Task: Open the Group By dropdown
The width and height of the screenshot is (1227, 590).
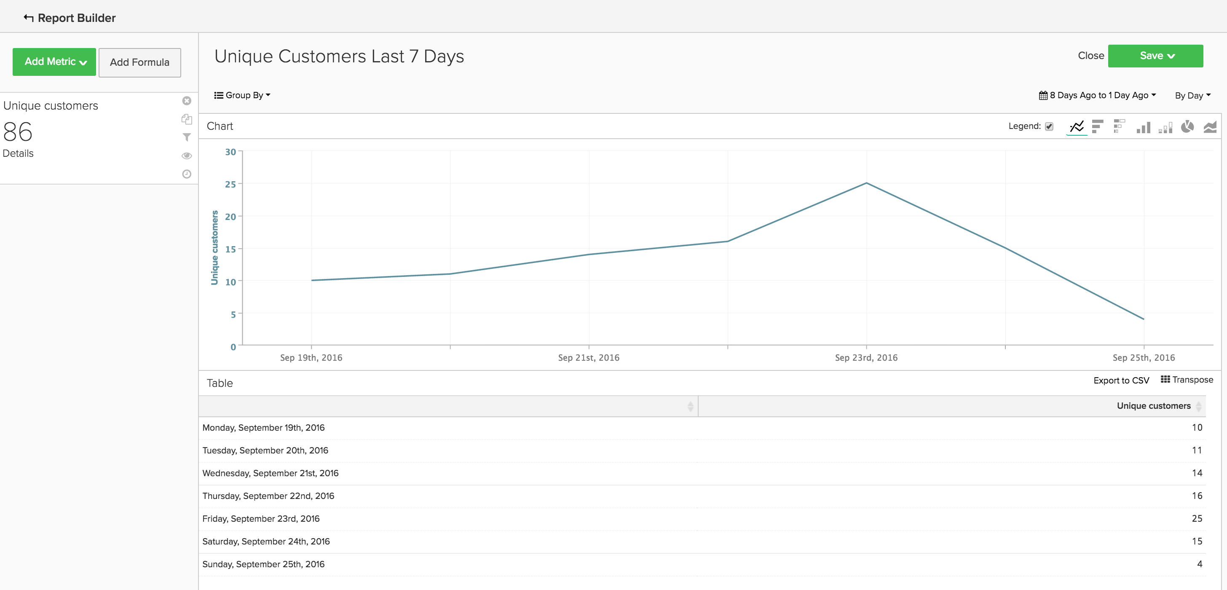Action: [242, 95]
